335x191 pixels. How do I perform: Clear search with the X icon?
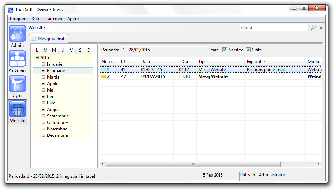321,28
